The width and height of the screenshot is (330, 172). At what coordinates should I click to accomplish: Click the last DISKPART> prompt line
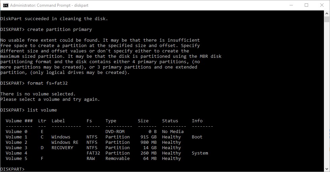12,169
